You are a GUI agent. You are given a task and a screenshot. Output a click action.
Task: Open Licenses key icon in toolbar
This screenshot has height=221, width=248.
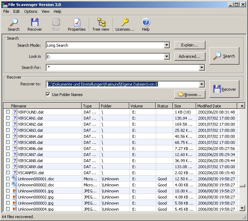[125, 22]
